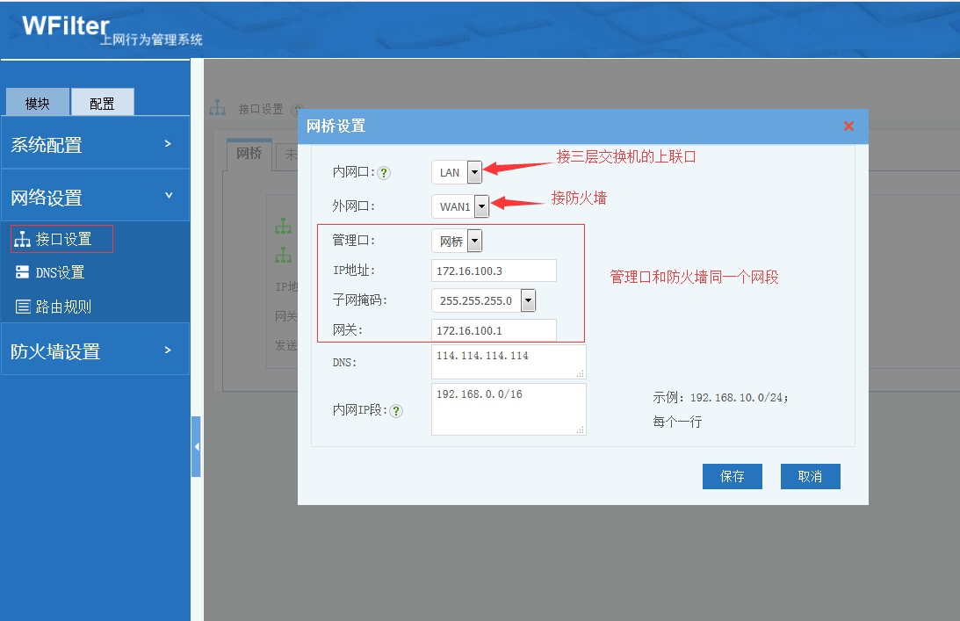Open the 管理口 网桥 dropdown
Screen dimensions: 960x621
click(x=474, y=241)
